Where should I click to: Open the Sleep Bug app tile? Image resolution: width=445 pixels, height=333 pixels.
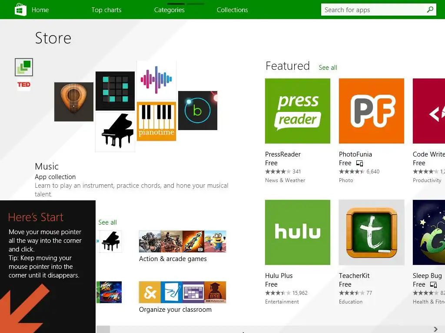(x=429, y=232)
